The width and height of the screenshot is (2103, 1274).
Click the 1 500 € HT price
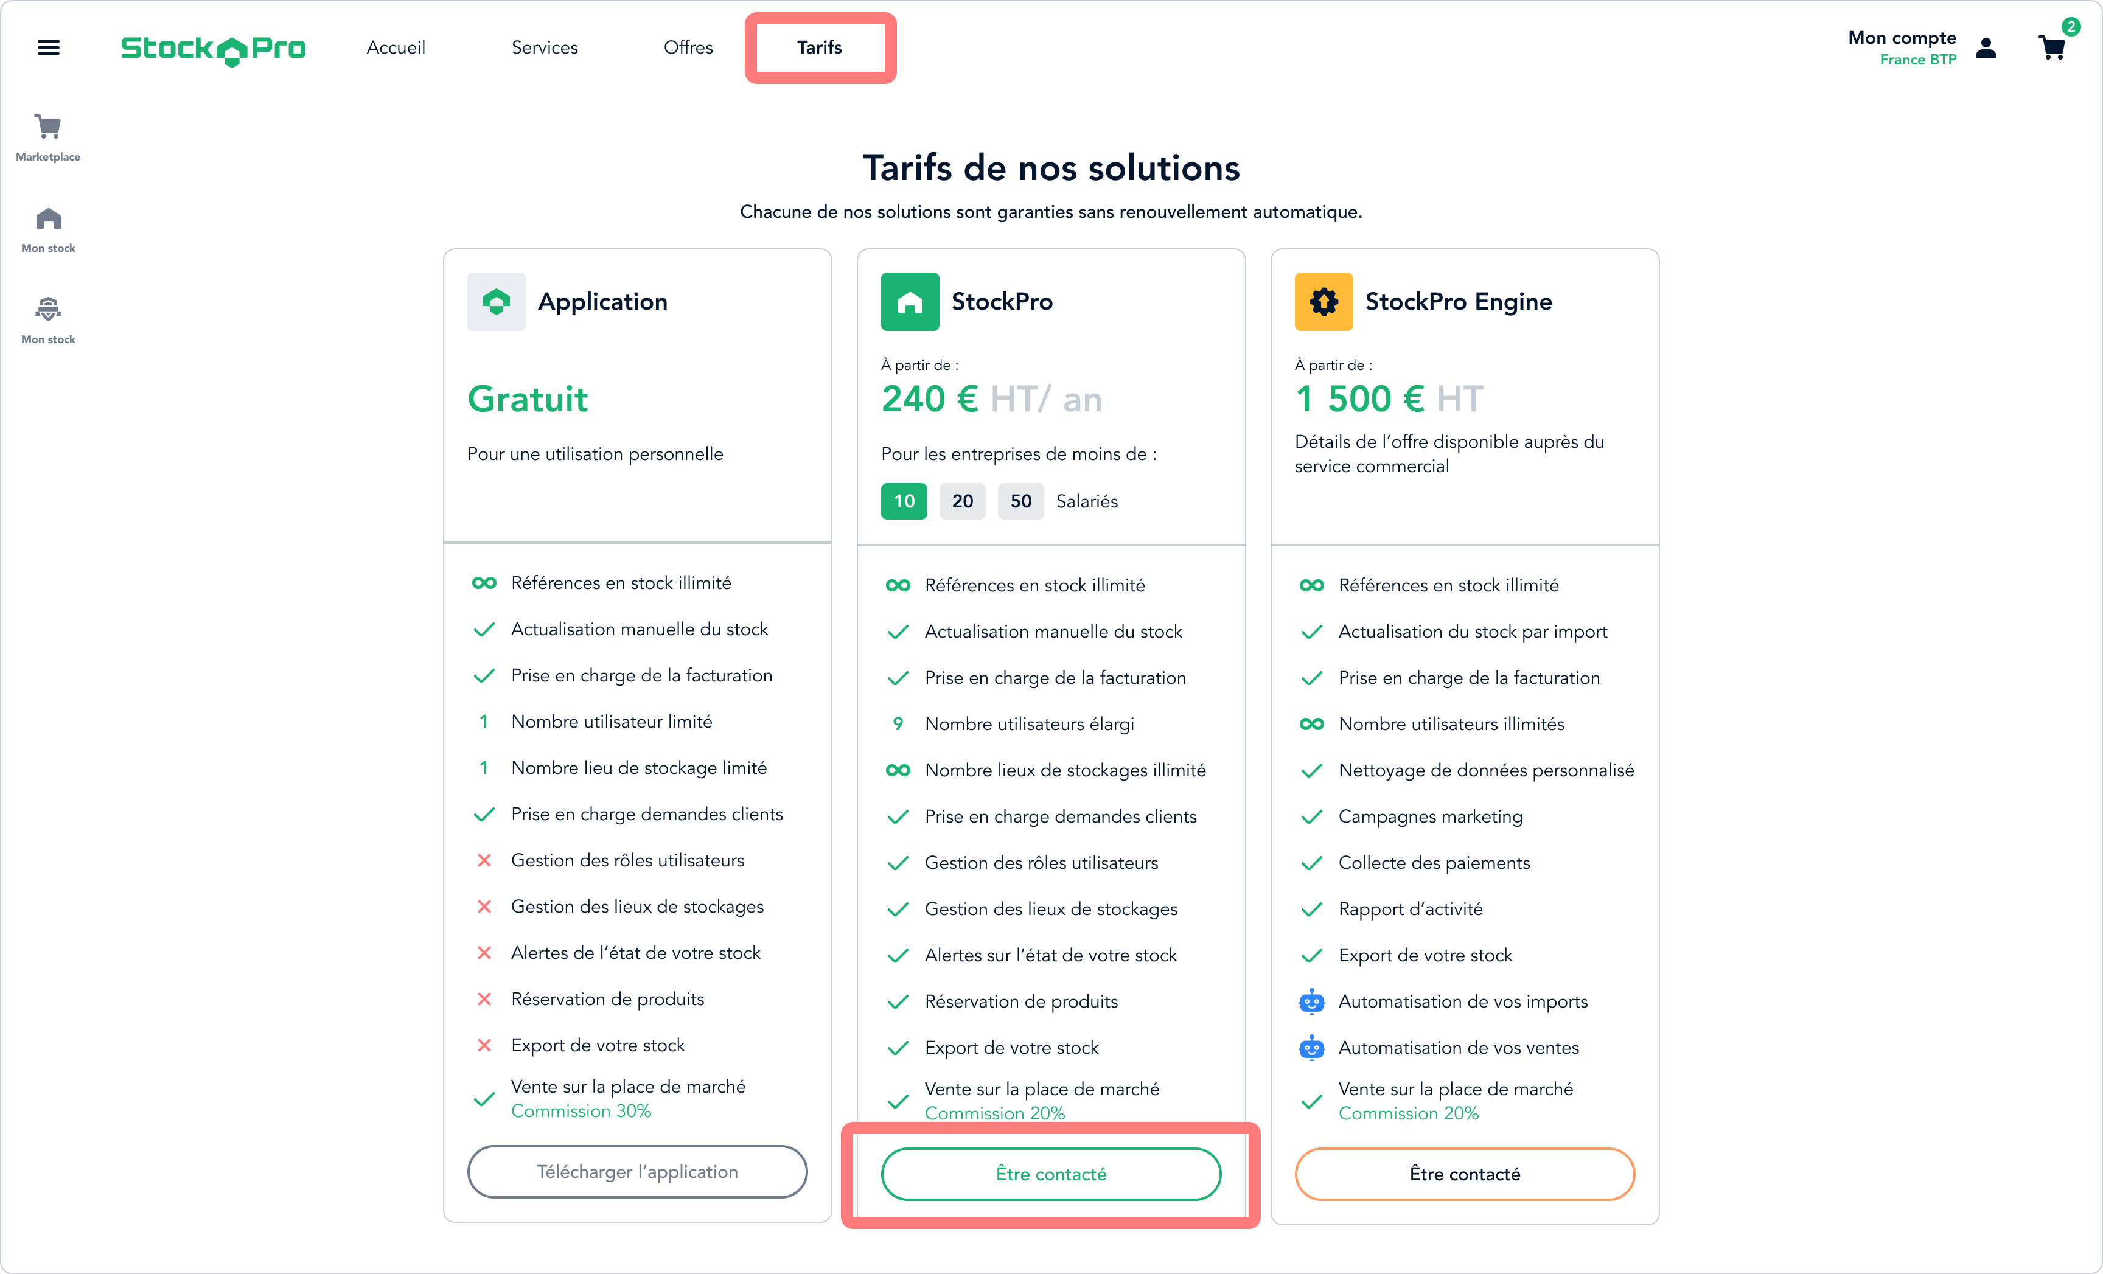click(1389, 399)
